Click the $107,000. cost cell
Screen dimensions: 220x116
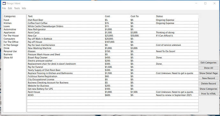tap(110, 42)
